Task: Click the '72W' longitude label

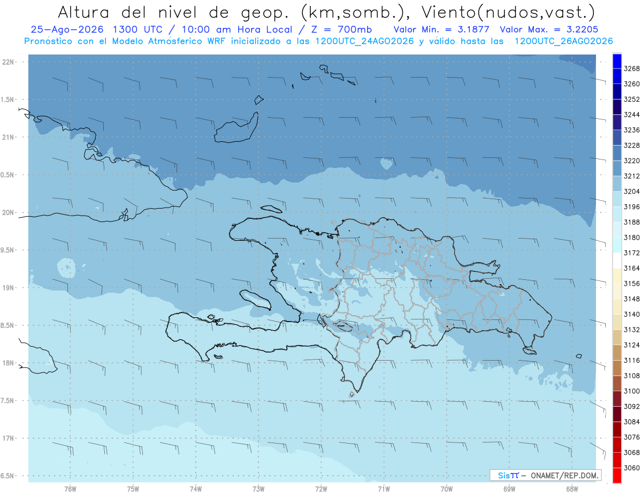Action: (x=321, y=489)
